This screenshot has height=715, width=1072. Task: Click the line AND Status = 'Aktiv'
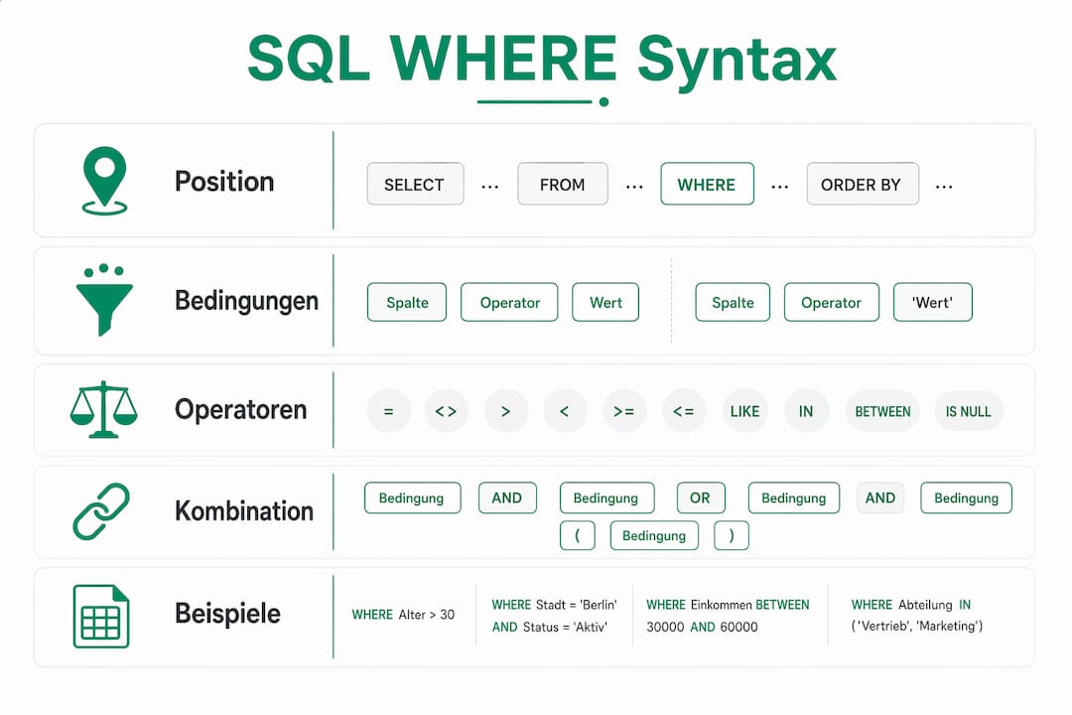tap(550, 627)
